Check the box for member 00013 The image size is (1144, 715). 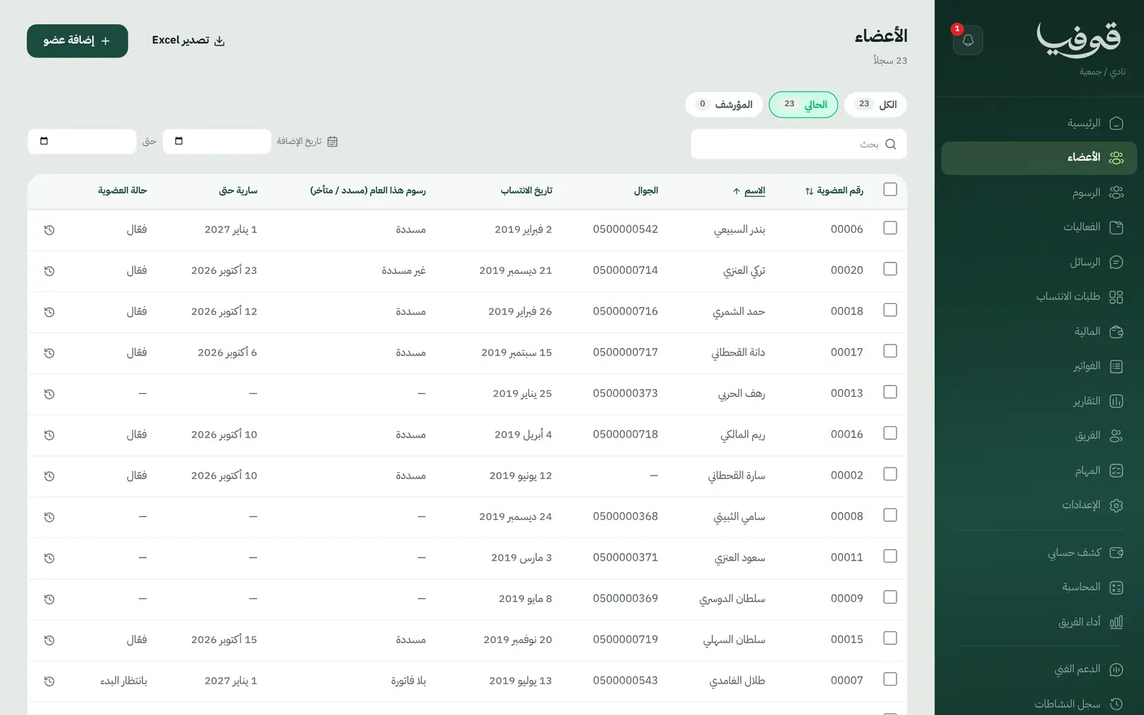pos(890,392)
